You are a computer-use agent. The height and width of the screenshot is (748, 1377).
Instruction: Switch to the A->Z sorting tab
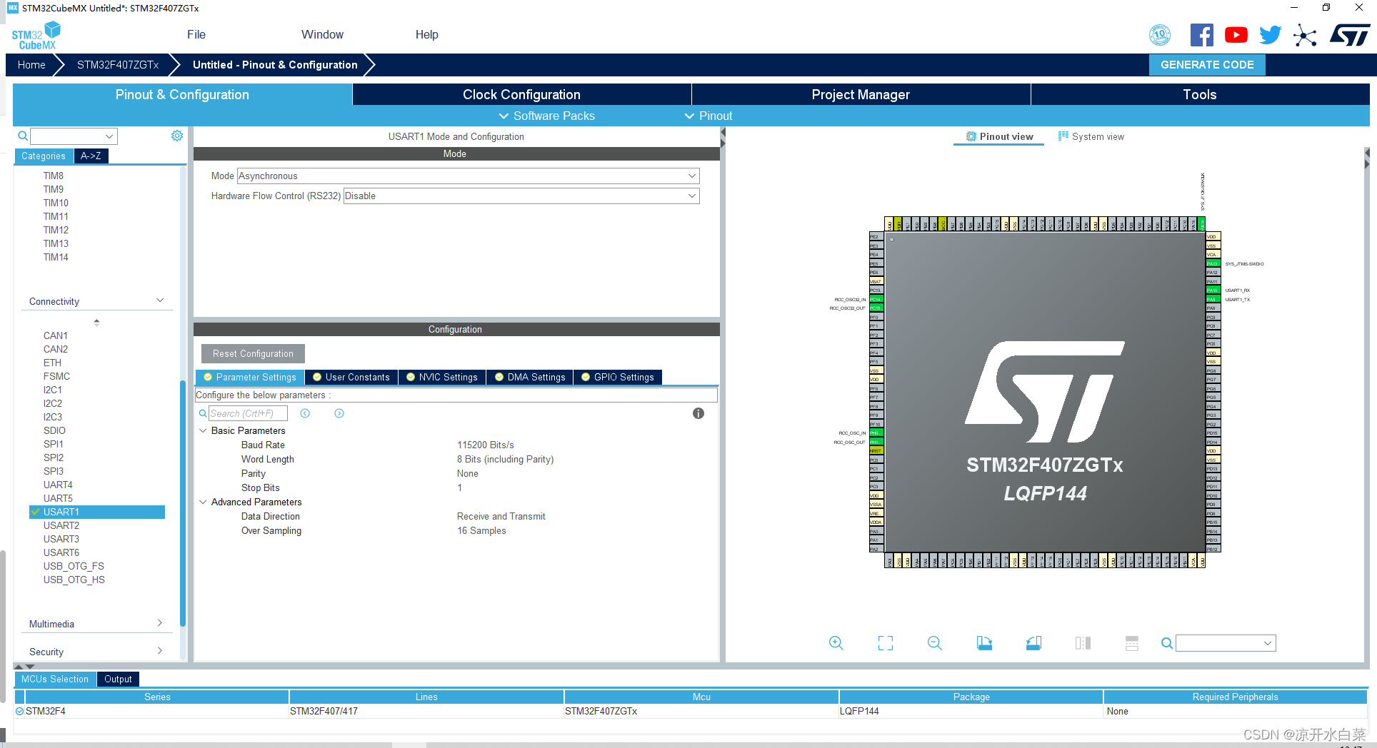click(x=91, y=156)
